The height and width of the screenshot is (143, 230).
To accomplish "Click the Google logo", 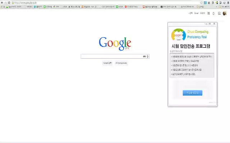I will (x=115, y=44).
